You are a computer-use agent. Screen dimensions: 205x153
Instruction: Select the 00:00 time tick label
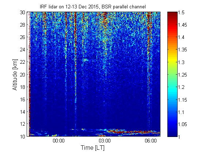coord(58,141)
